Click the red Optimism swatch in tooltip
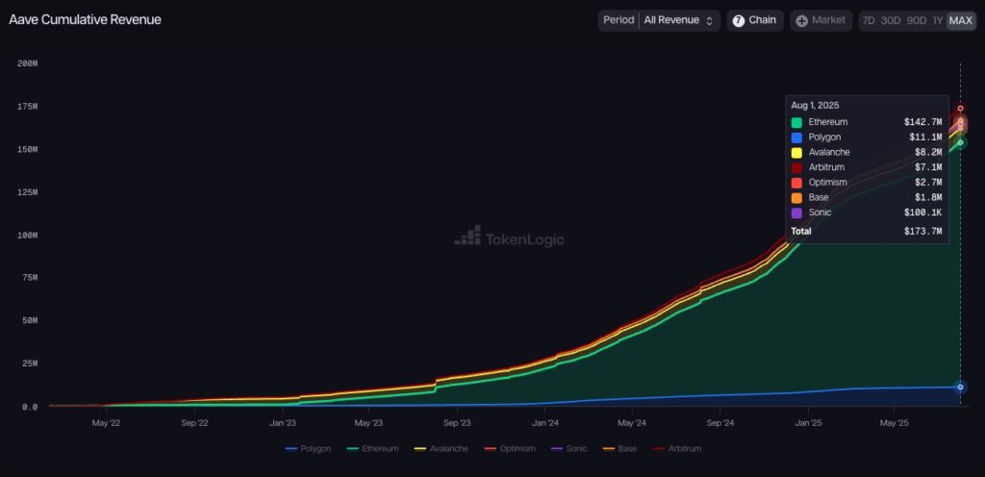The height and width of the screenshot is (477, 985). click(796, 183)
